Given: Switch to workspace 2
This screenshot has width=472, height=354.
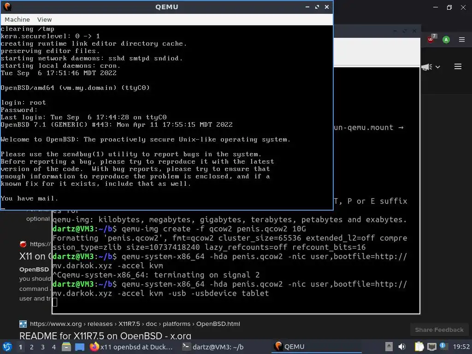Looking at the screenshot, I should (x=32, y=347).
